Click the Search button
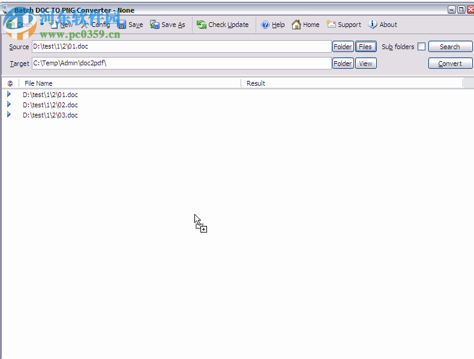 [450, 47]
